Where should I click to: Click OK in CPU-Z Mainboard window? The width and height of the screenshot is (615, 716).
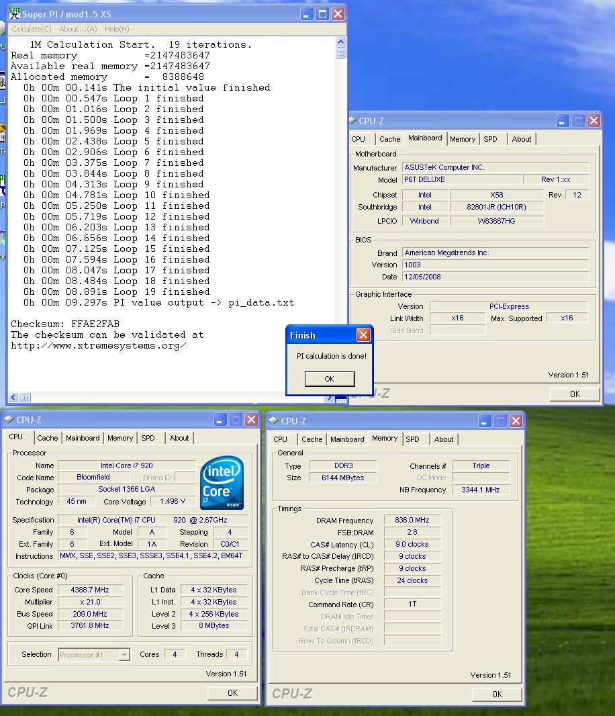(575, 394)
